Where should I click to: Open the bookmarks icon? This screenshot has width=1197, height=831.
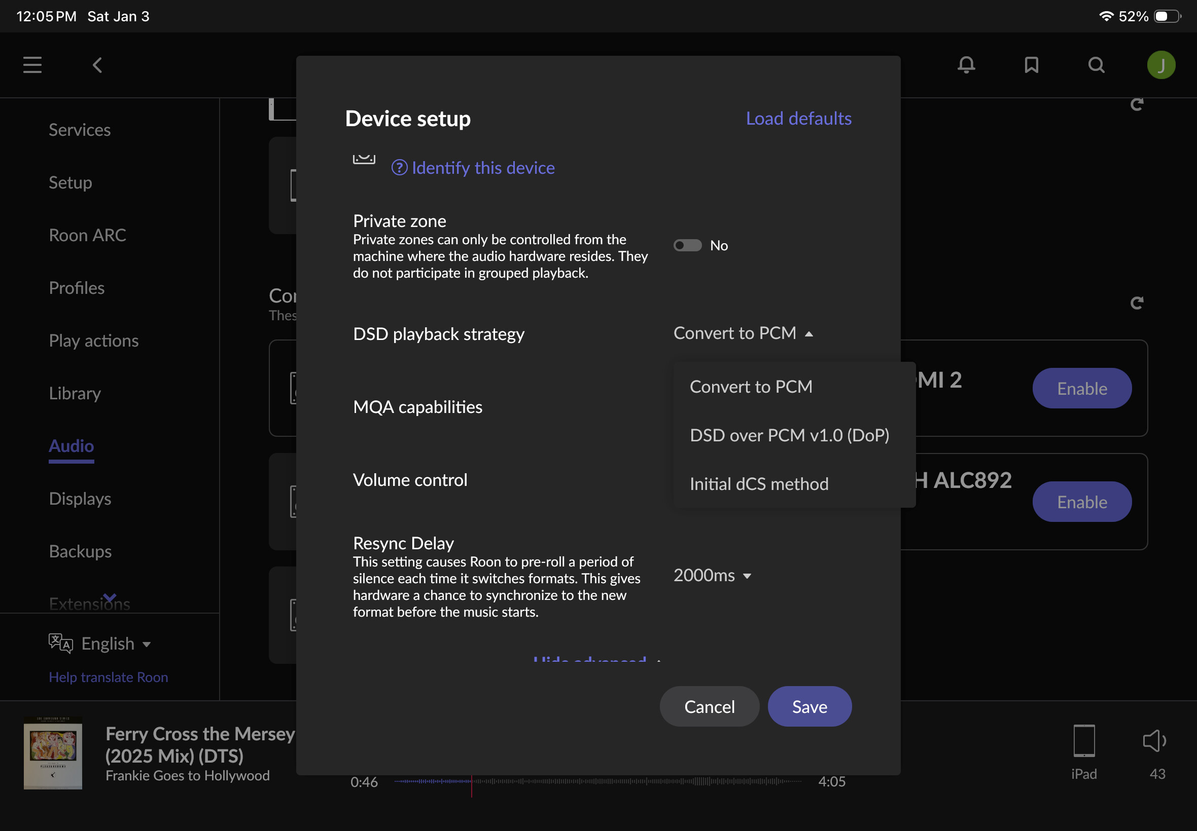point(1031,65)
